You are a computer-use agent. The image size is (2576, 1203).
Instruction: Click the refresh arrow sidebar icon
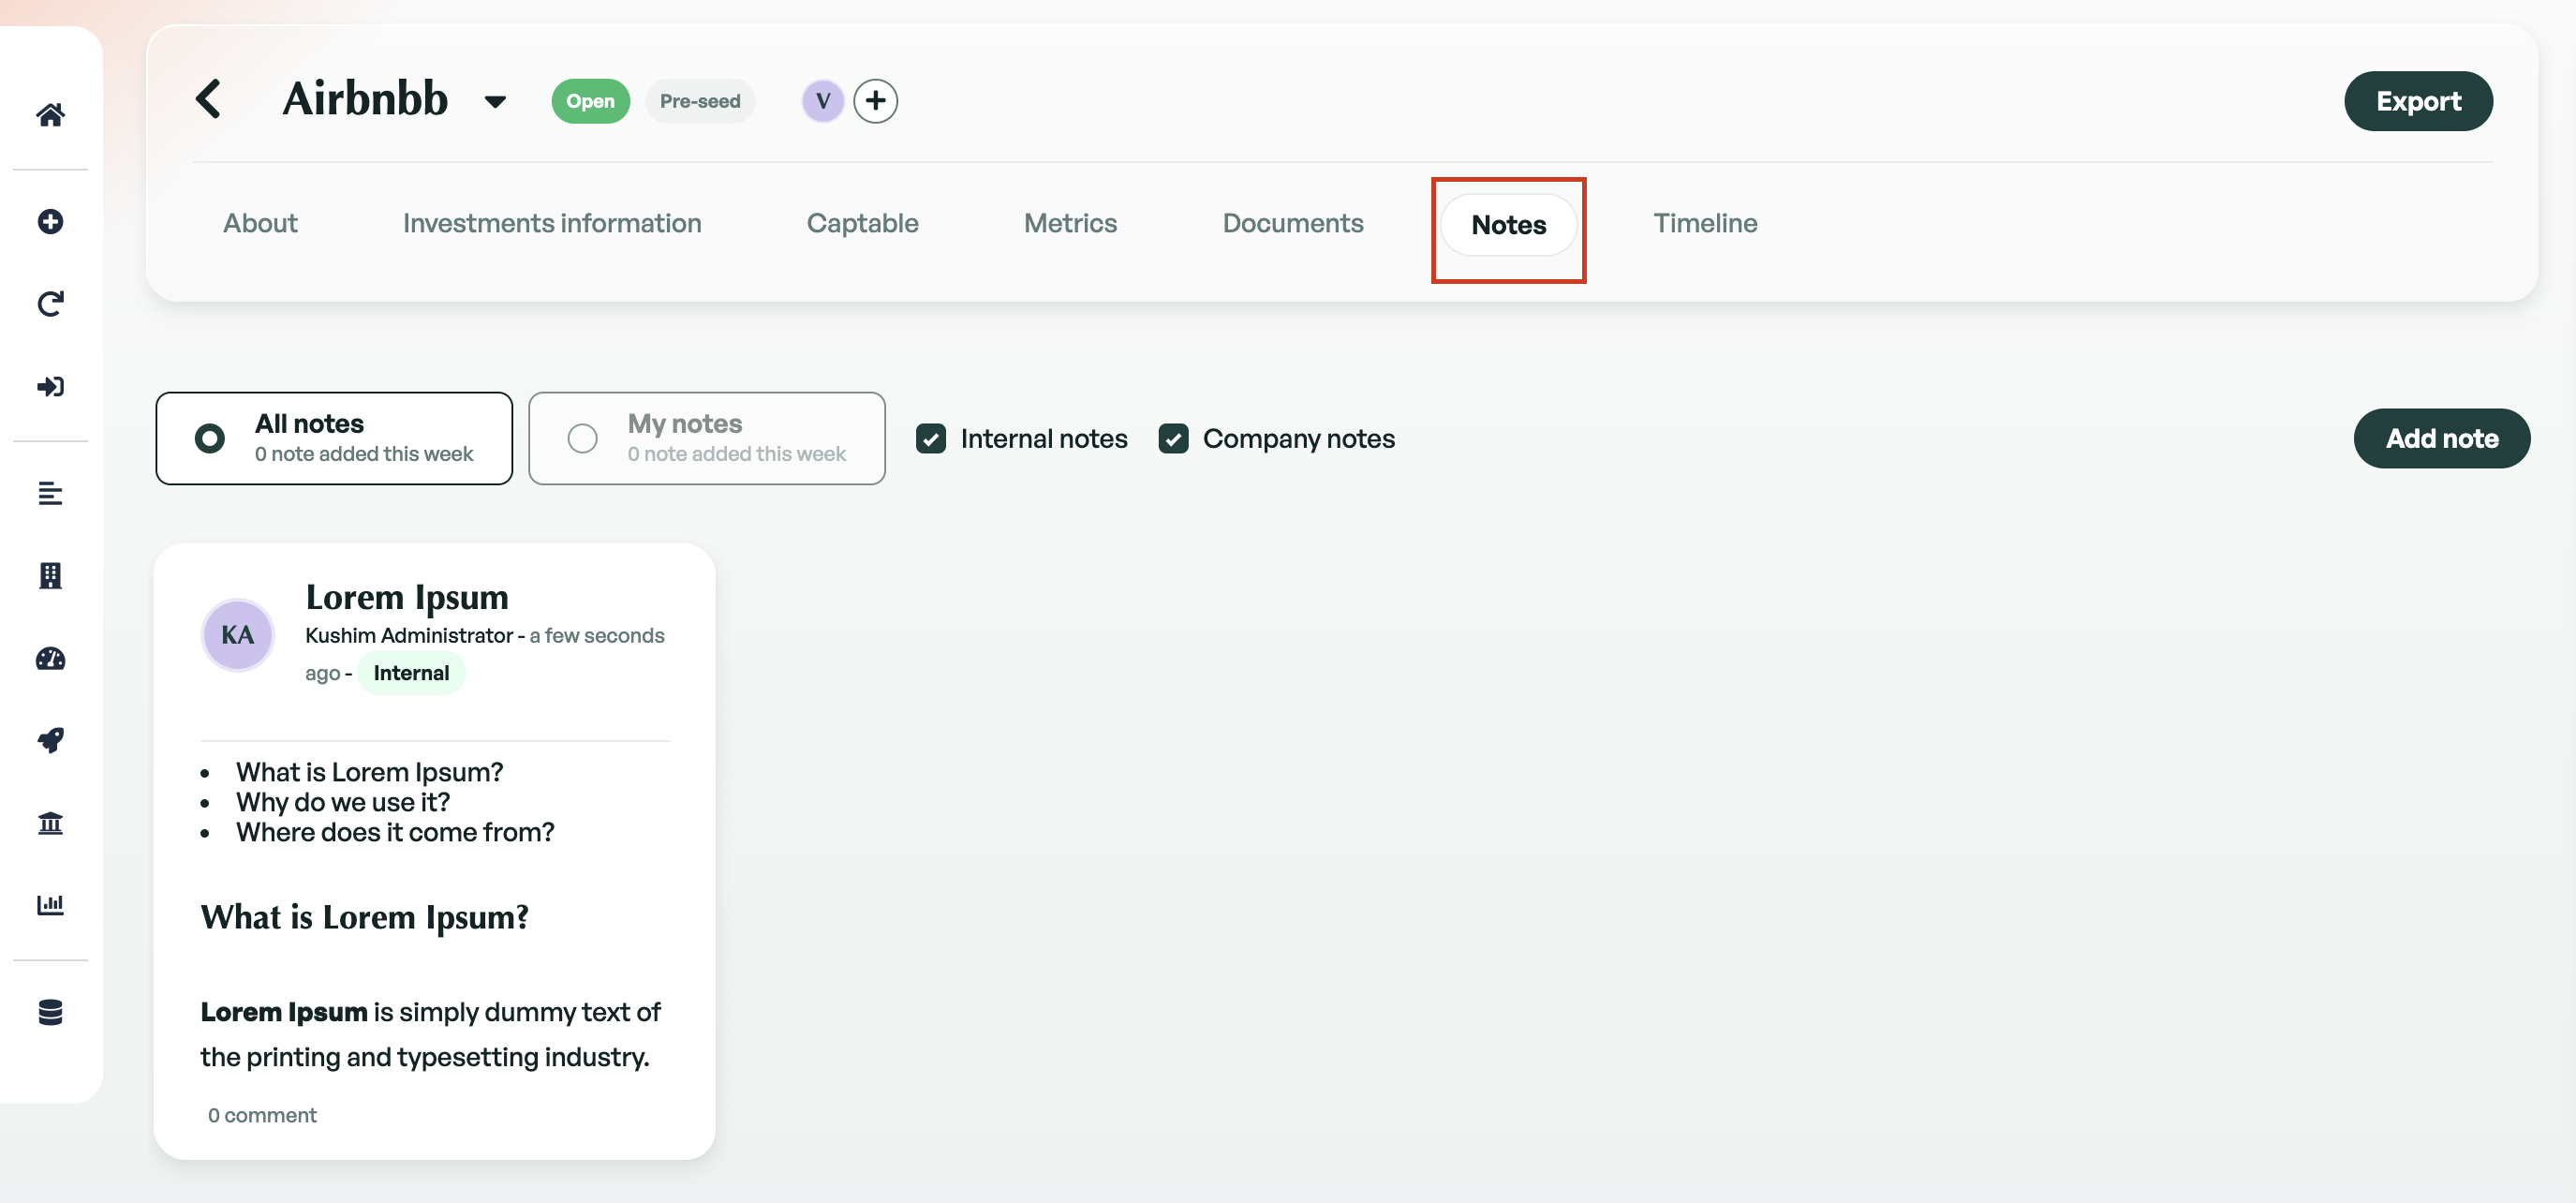(x=50, y=304)
